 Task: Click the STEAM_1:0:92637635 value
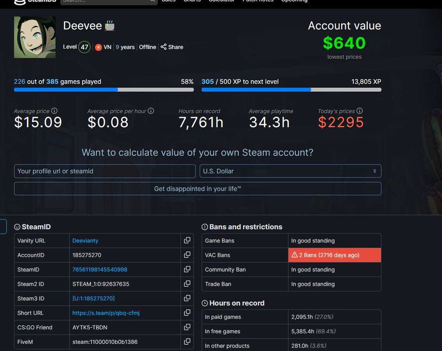101,284
